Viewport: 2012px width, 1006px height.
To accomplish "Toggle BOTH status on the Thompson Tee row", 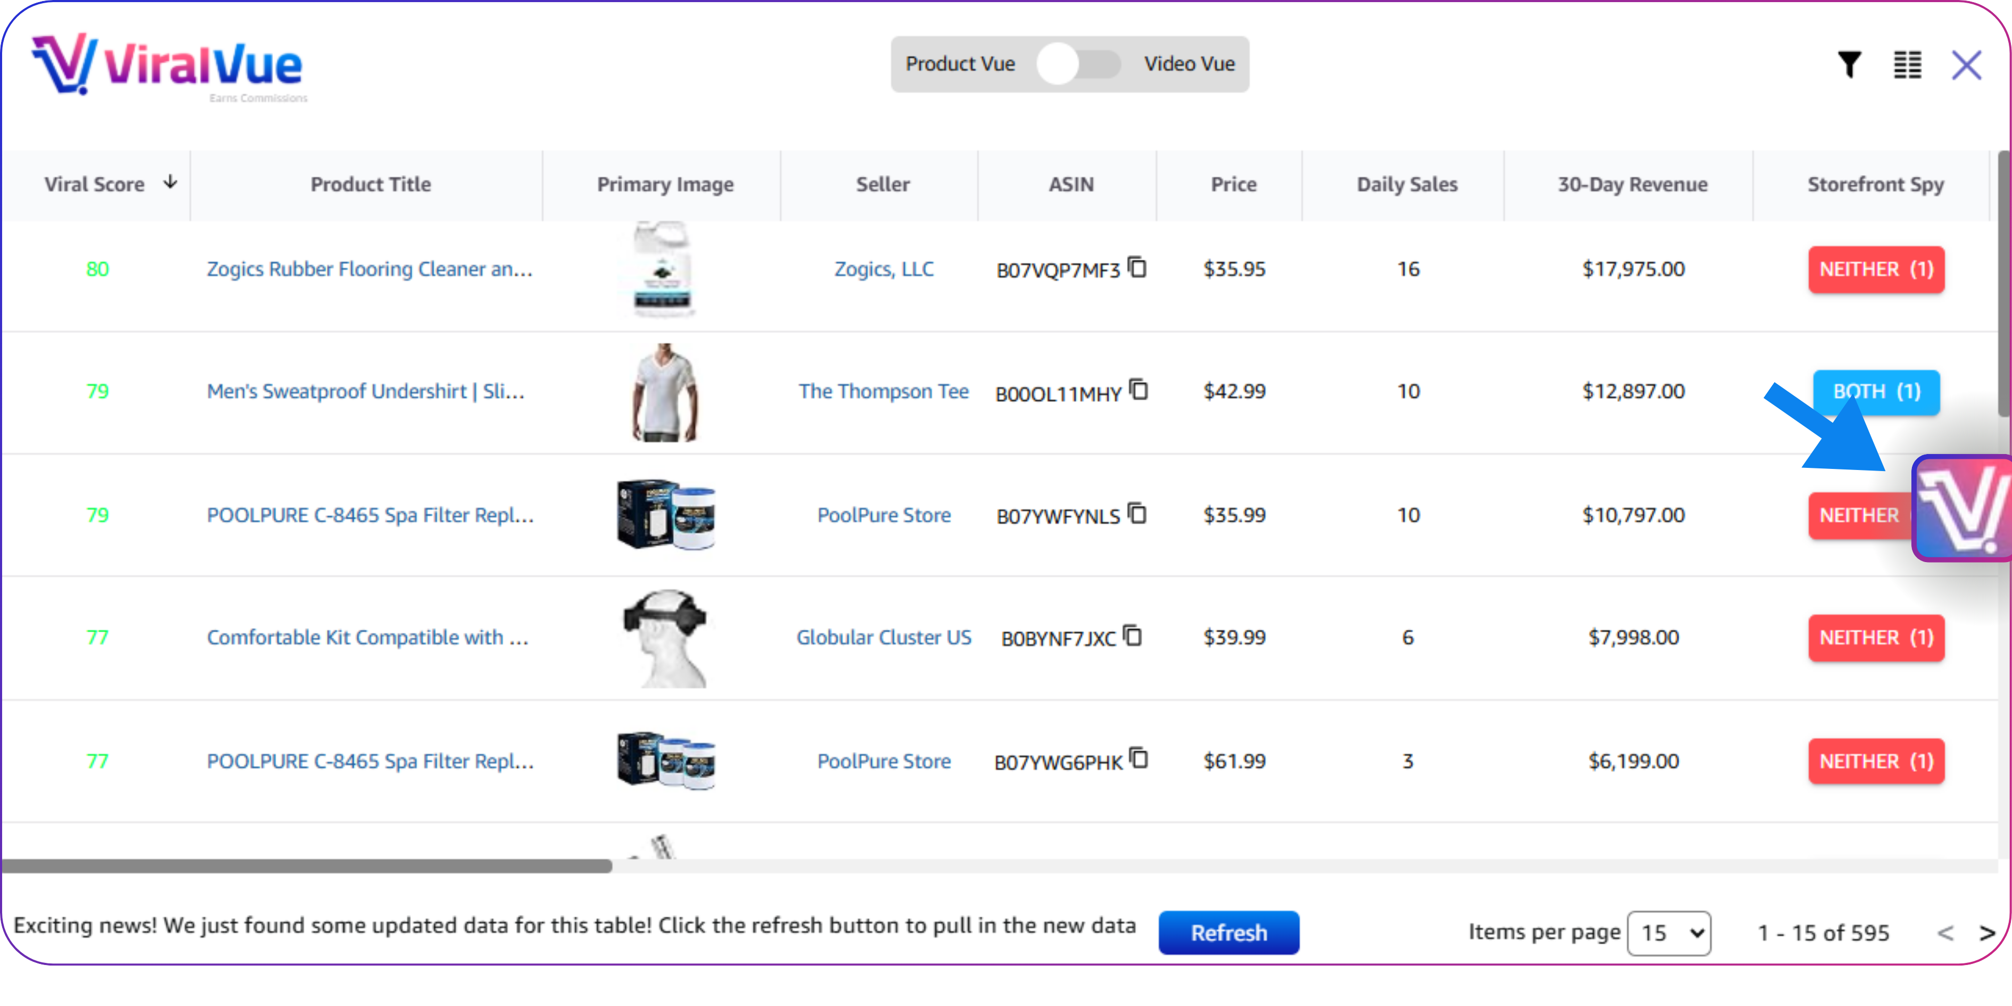I will (x=1875, y=391).
